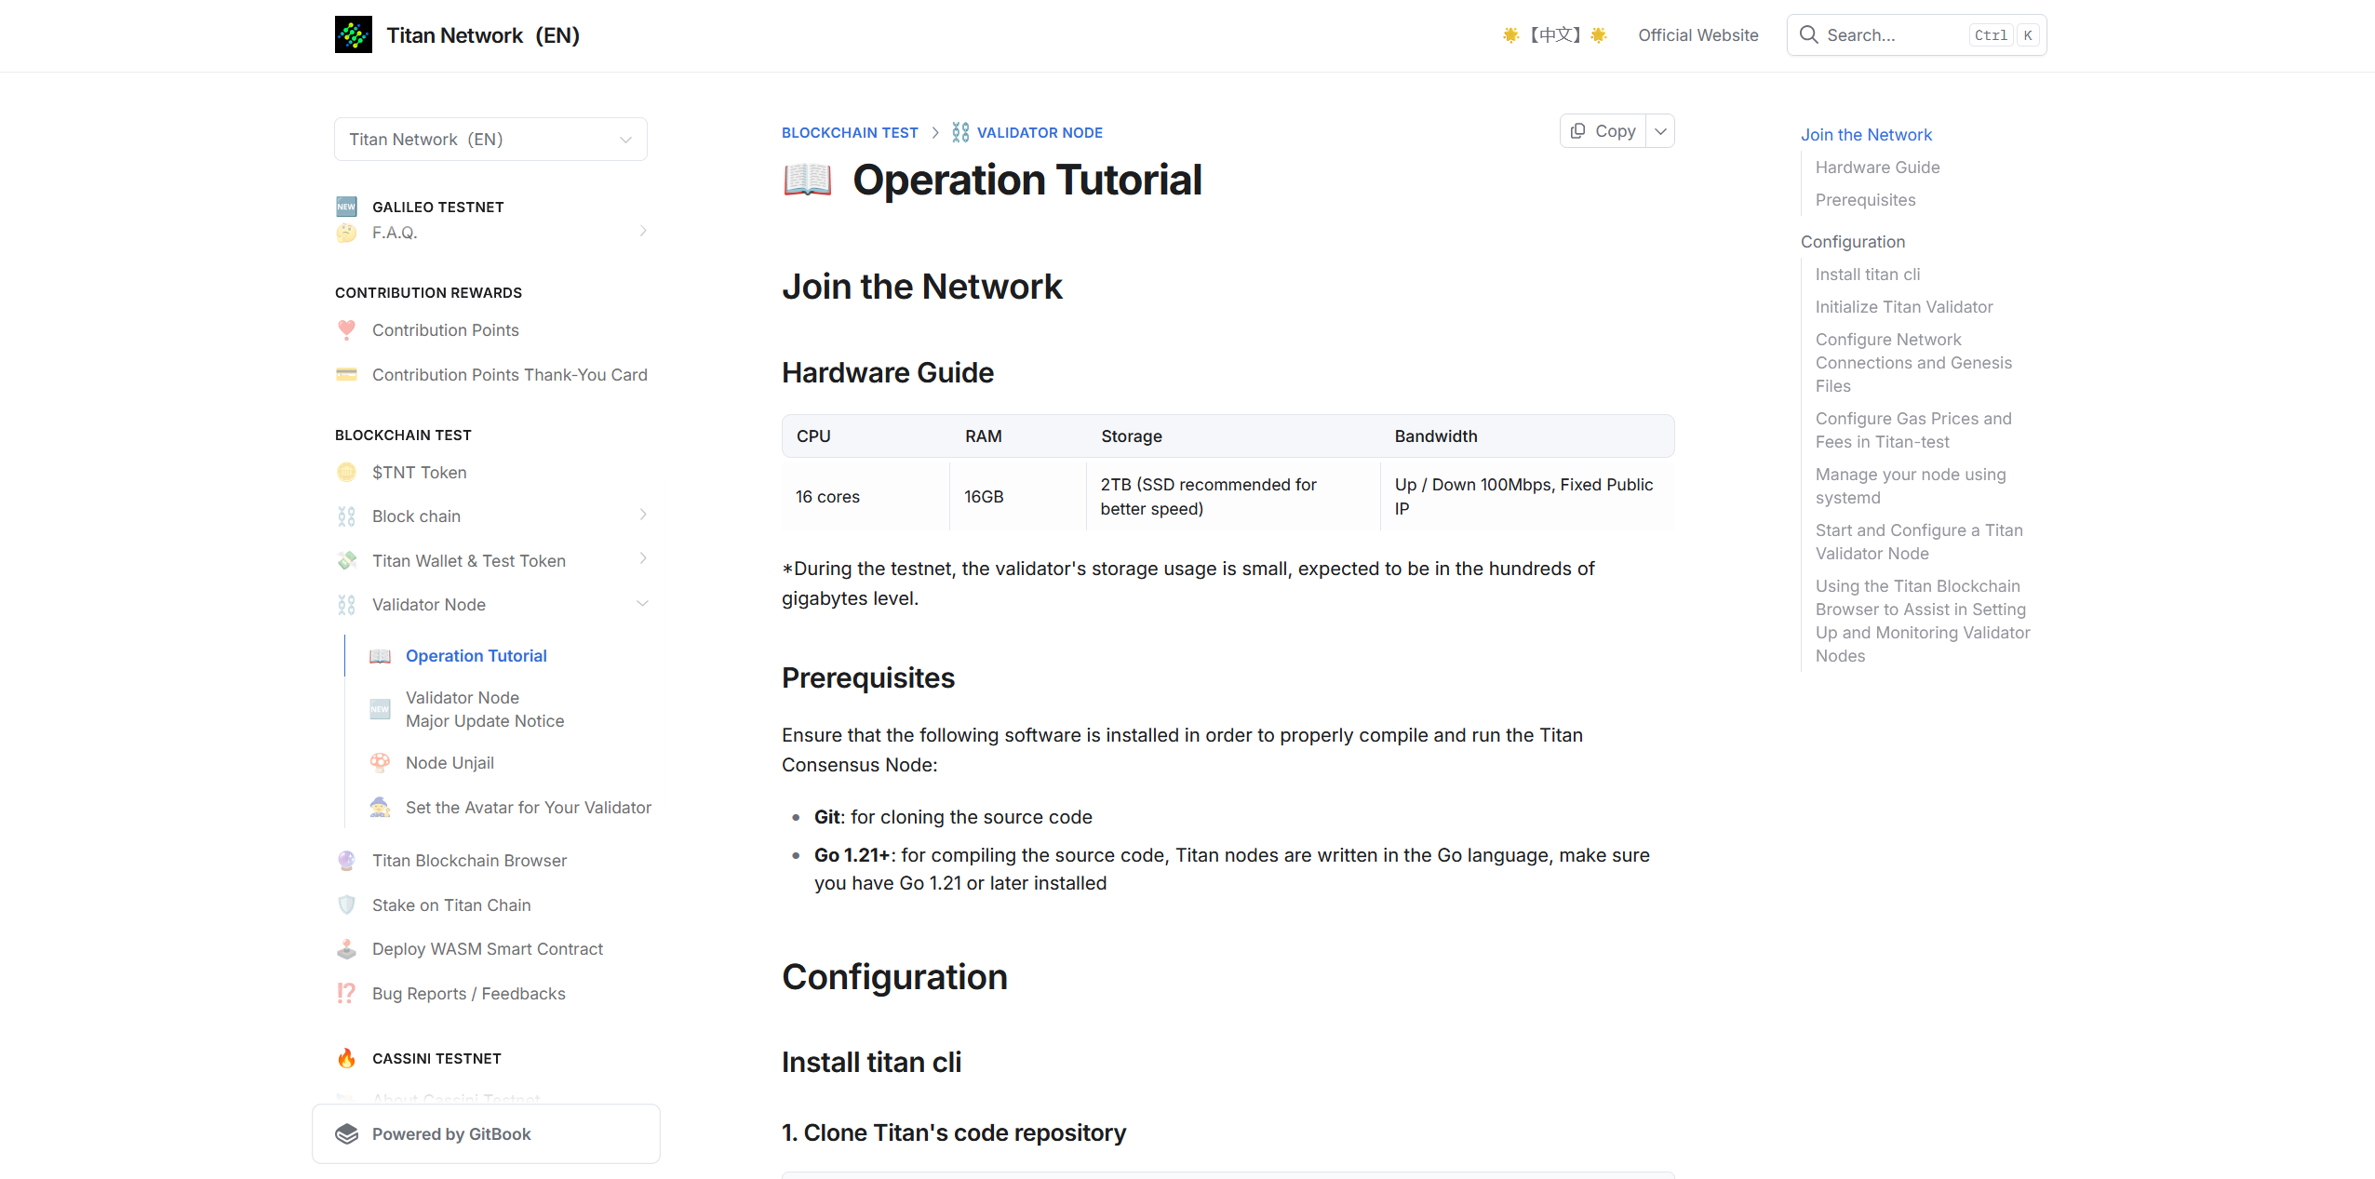Screen dimensions: 2375x1179
Task: Click the NEW badge icon beside Galileo Testnet
Action: [346, 207]
